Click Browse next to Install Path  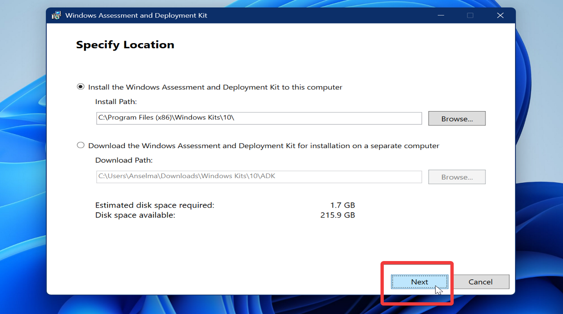click(456, 118)
